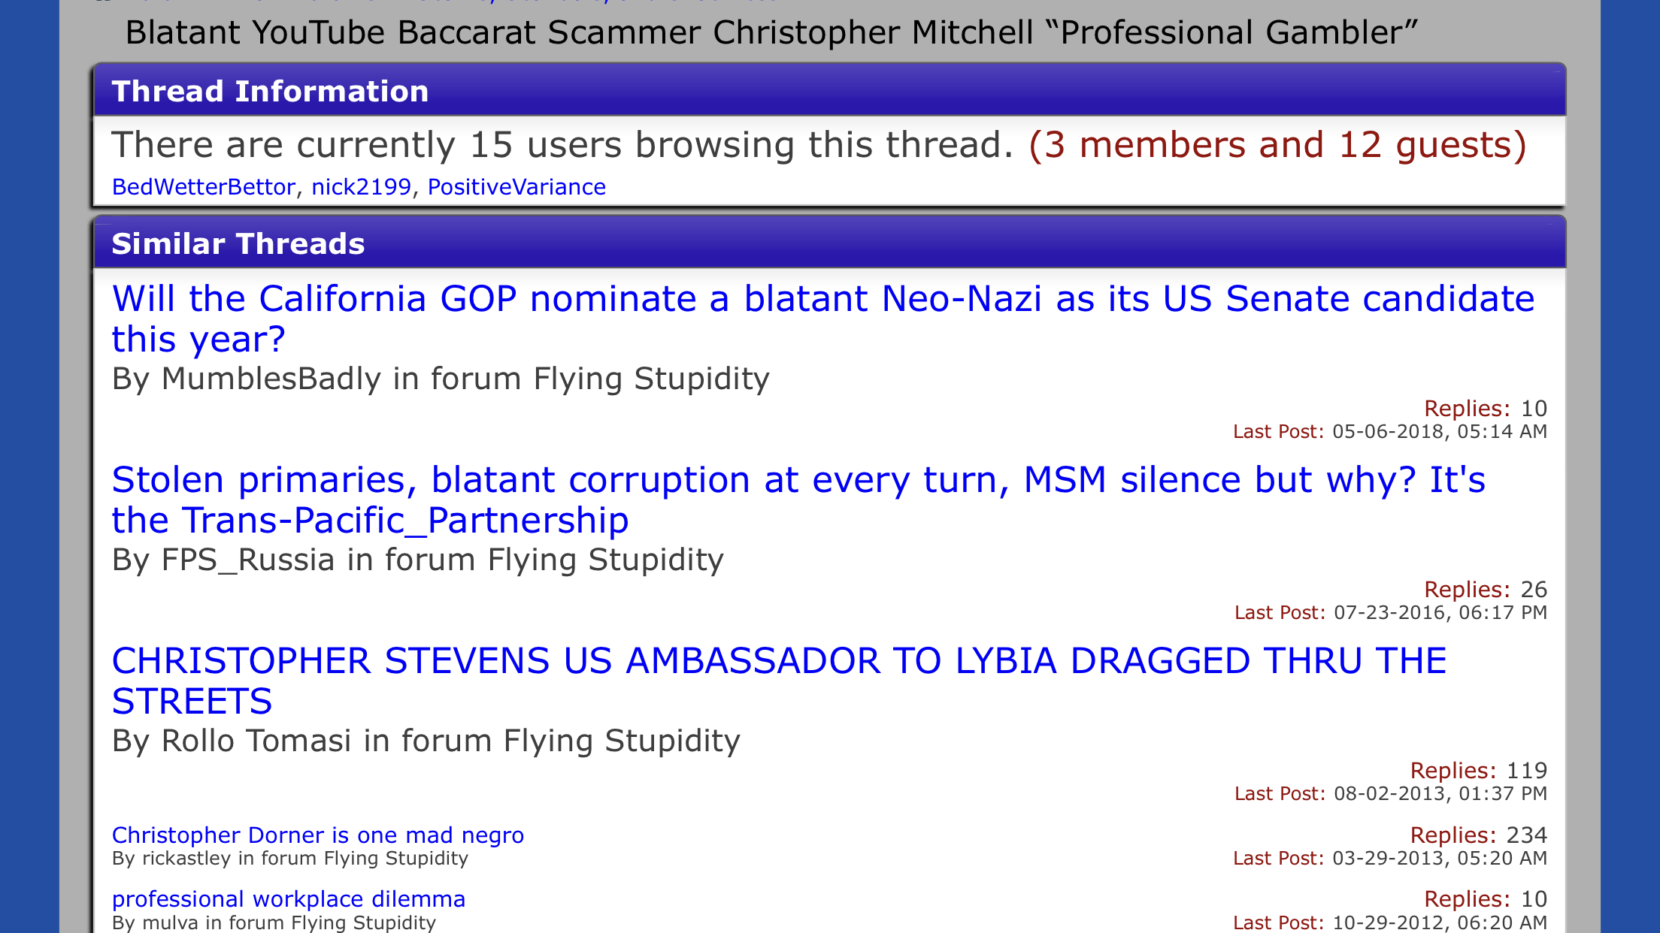Click the Thread Information header bar

pos(829,91)
